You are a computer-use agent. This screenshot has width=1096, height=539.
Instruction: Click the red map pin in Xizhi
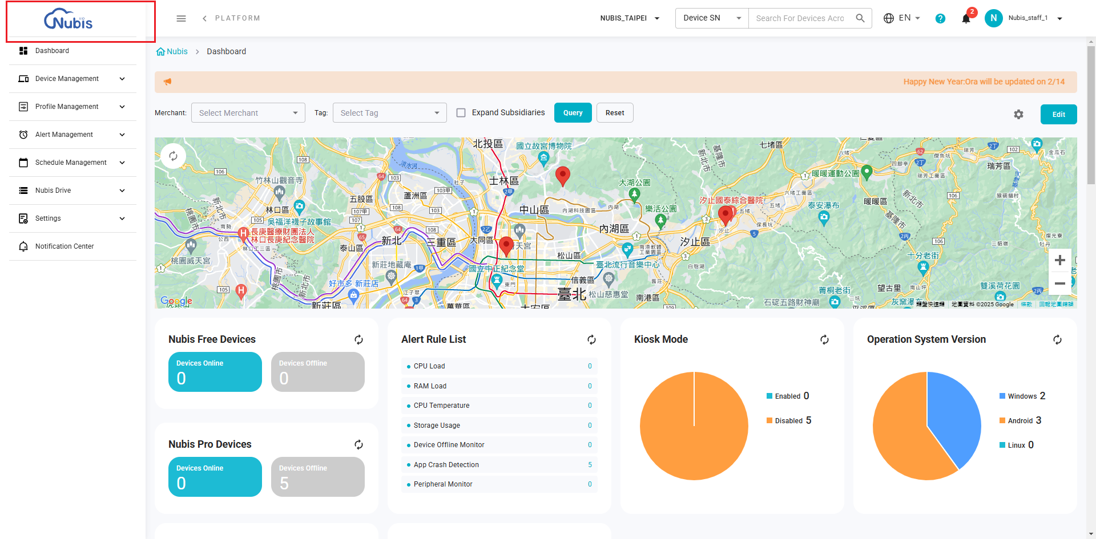tap(726, 216)
